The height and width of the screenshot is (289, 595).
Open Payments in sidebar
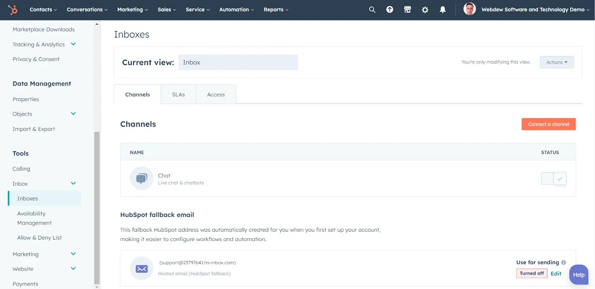[x=25, y=284]
